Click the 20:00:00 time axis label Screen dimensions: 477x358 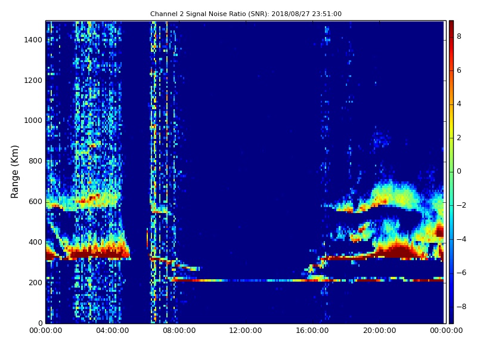pyautogui.click(x=379, y=331)
